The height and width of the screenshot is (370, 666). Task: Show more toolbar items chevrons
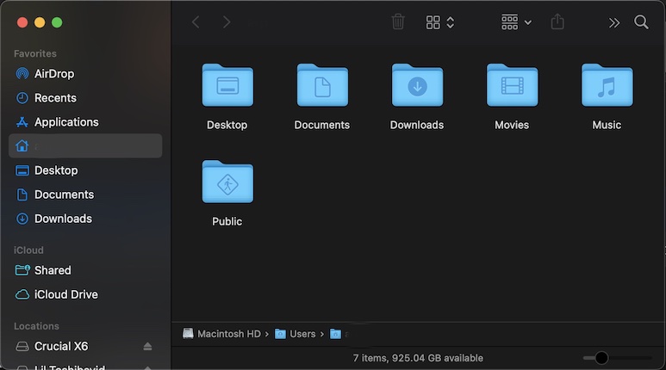coord(614,22)
